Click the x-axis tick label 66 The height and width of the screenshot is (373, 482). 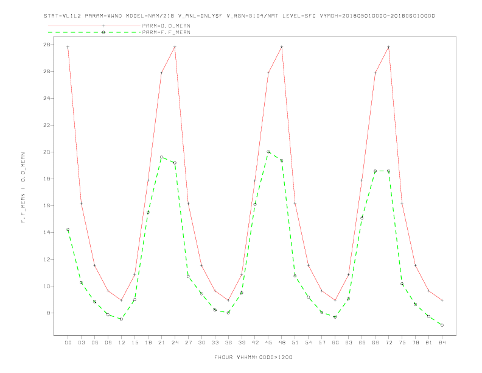point(362,343)
